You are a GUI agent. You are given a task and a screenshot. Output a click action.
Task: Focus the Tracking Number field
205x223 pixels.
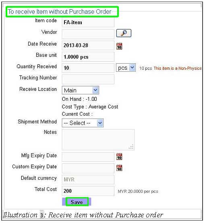pos(88,79)
